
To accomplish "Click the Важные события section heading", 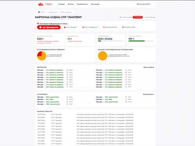I will 44,111.
